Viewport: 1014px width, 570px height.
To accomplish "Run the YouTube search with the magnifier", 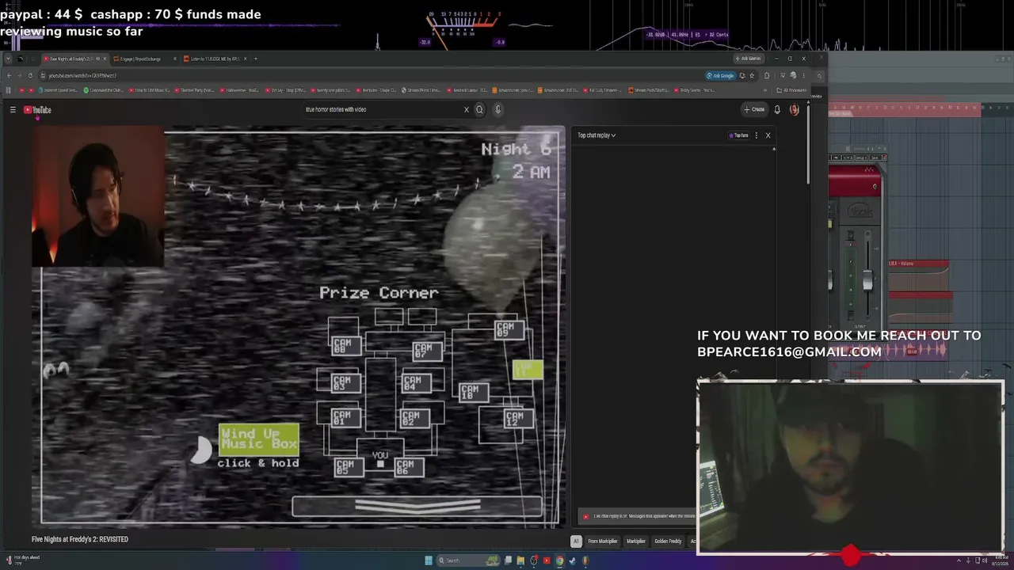I will tap(479, 110).
